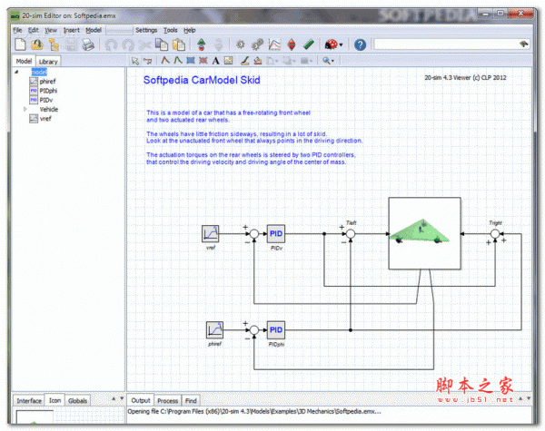This screenshot has height=431, width=545.
Task: Select the blue rectangle tool
Action: pos(191,61)
